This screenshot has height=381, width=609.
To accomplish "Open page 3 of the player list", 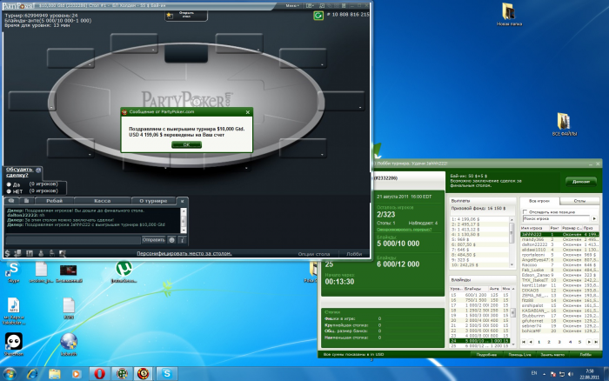I will [x=559, y=342].
